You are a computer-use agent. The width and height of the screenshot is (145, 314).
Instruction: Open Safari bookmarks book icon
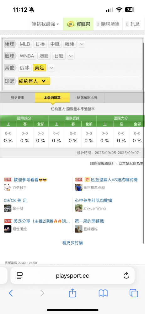tap(103, 293)
